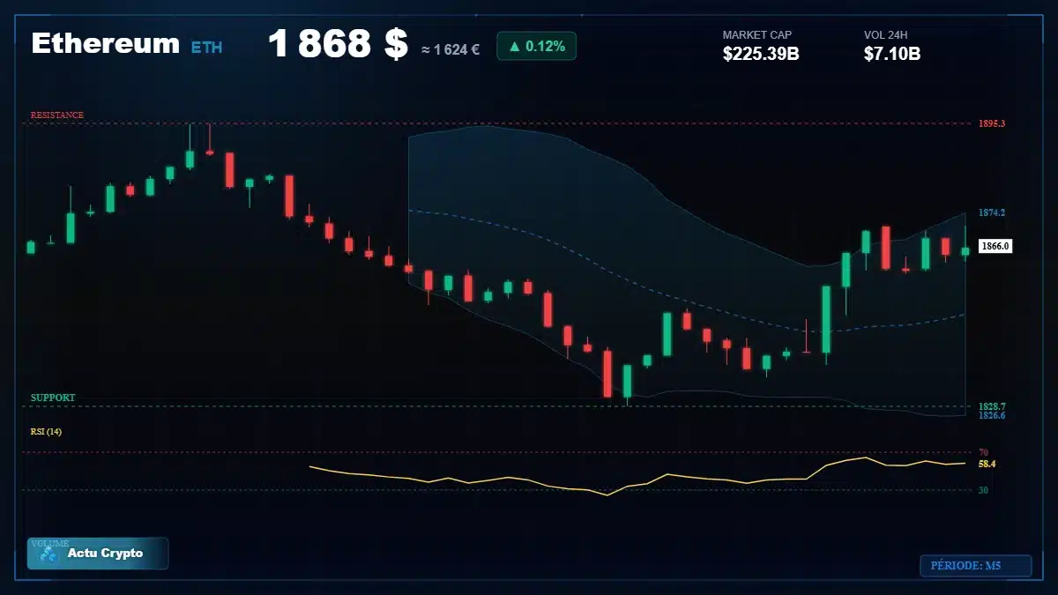Click the 1866.0 current price tag

point(995,247)
